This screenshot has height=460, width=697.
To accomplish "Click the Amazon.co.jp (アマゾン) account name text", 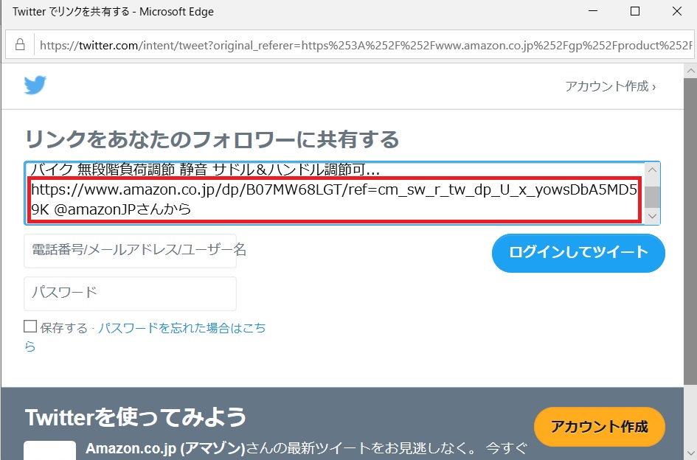I will (165, 448).
